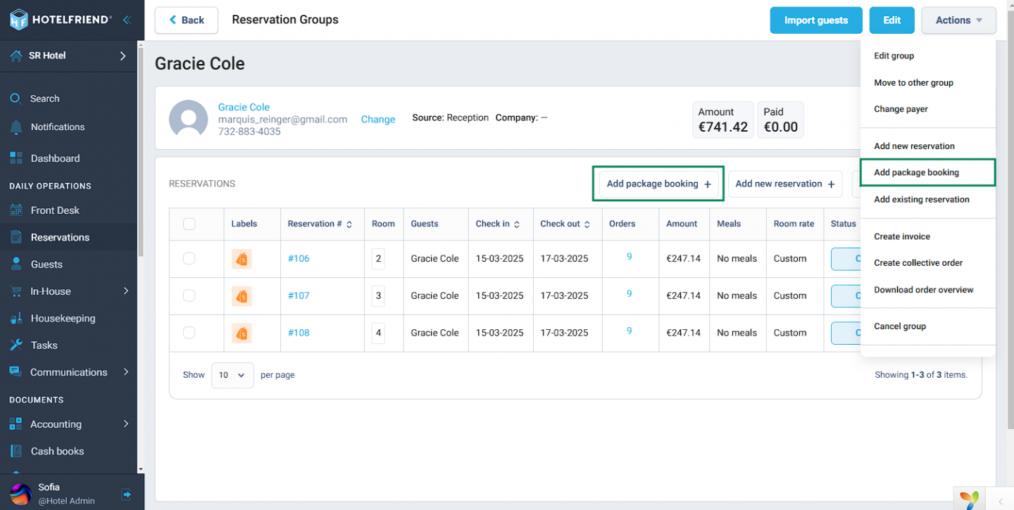
Task: Click the Search magnifier icon
Action: [x=16, y=98]
